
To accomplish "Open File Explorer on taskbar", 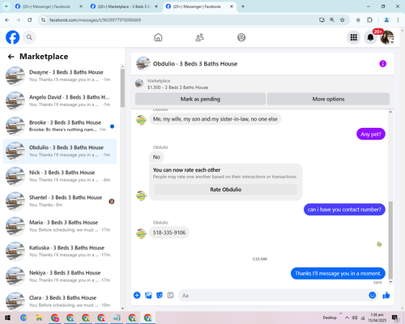I will (39, 318).
